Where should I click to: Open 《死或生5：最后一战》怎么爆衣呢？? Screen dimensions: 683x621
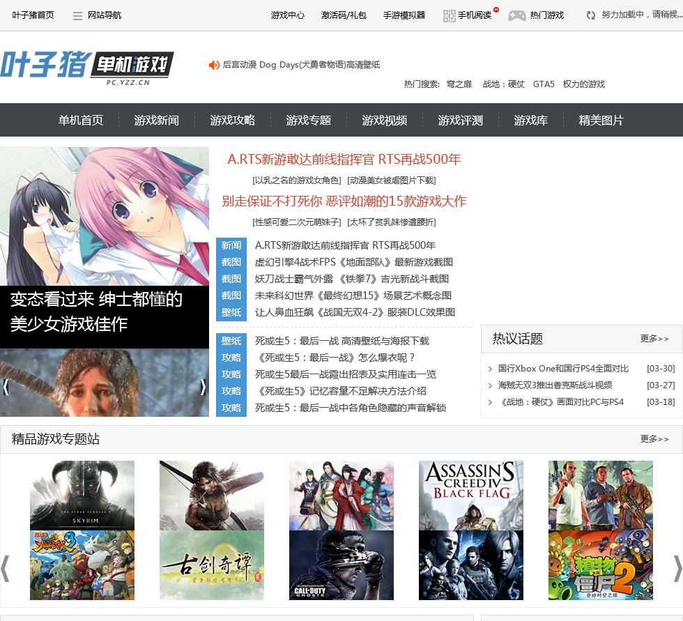pos(335,358)
